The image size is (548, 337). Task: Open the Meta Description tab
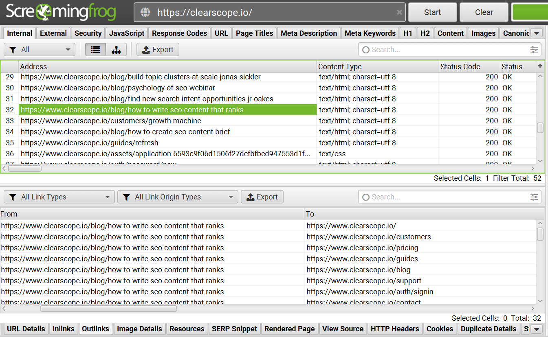coord(309,33)
